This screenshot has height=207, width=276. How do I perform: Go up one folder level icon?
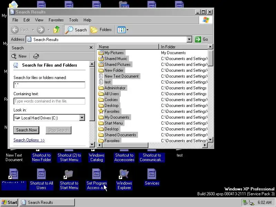pyautogui.click(x=57, y=30)
